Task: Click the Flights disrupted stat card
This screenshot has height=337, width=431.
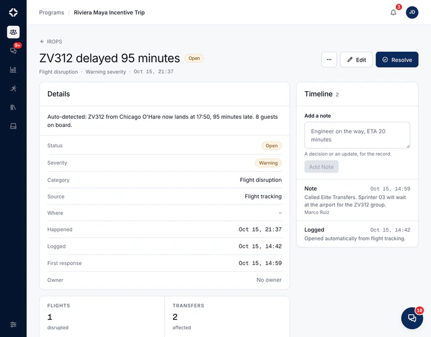Action: coord(102,317)
